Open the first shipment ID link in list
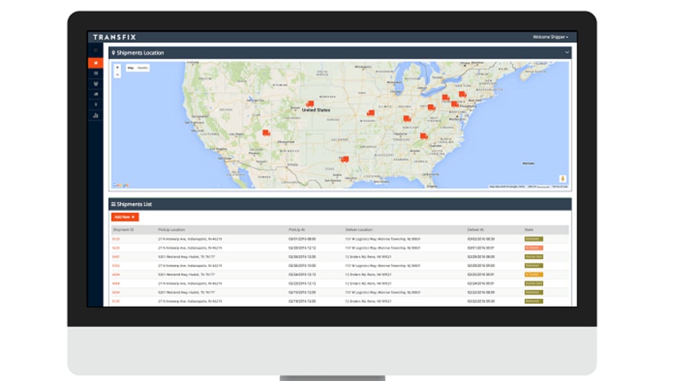The width and height of the screenshot is (677, 381). click(115, 239)
